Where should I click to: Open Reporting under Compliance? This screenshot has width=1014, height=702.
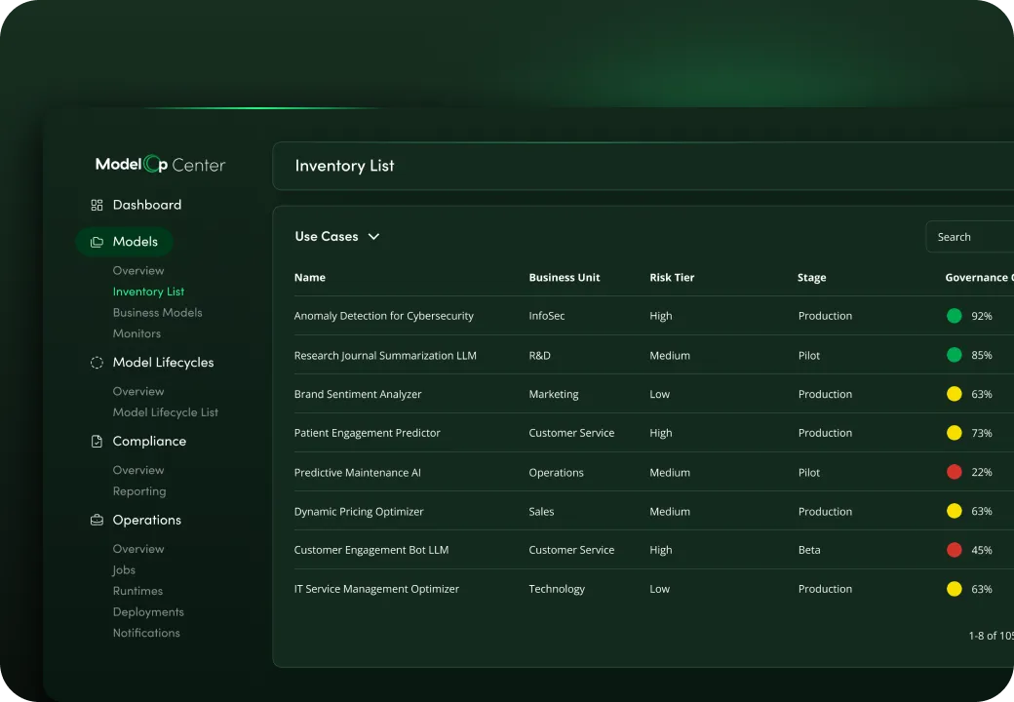pyautogui.click(x=139, y=491)
